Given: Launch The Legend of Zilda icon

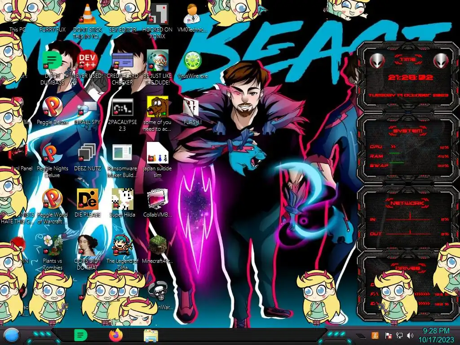Looking at the screenshot, I should [x=123, y=245].
